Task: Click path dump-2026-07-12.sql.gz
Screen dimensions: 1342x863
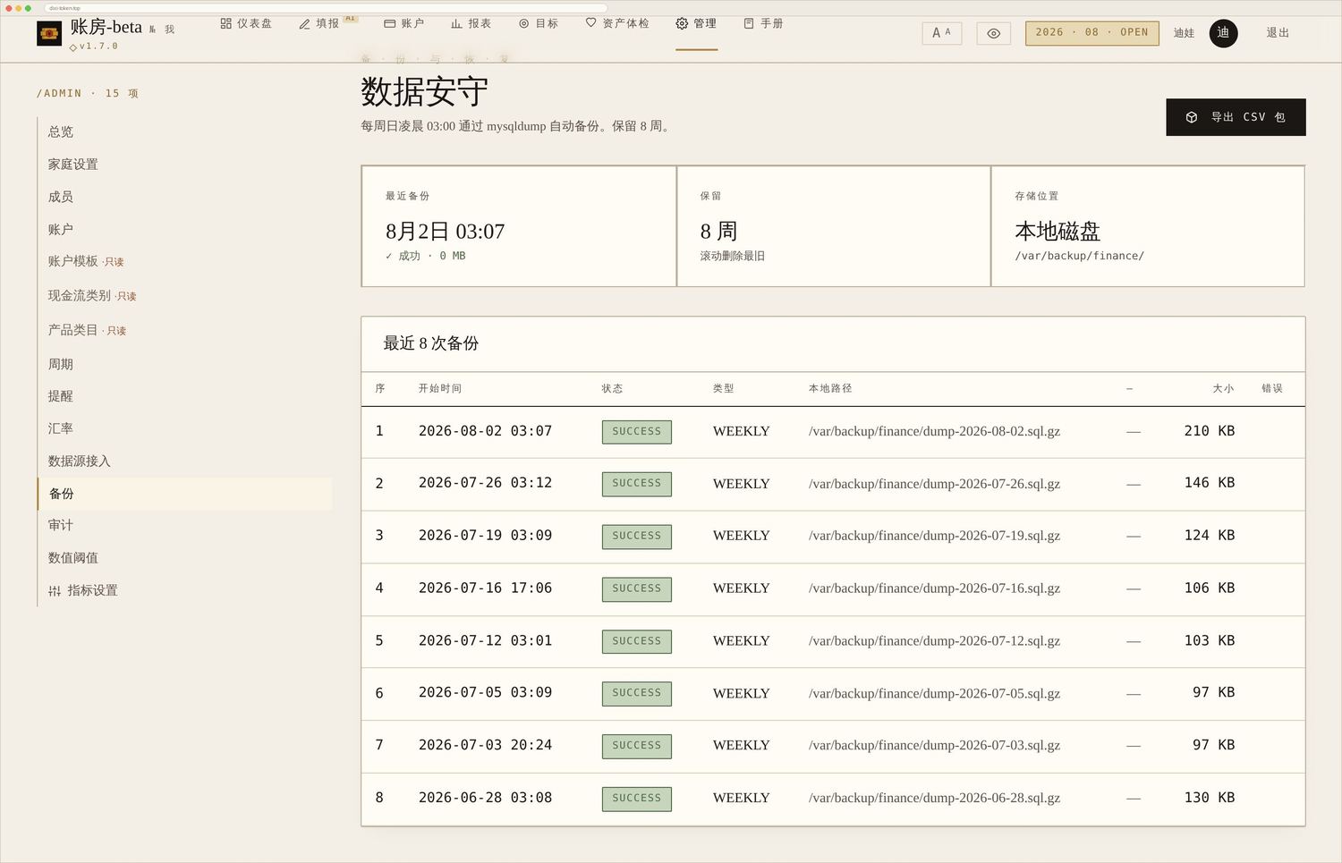Action: pyautogui.click(x=934, y=641)
